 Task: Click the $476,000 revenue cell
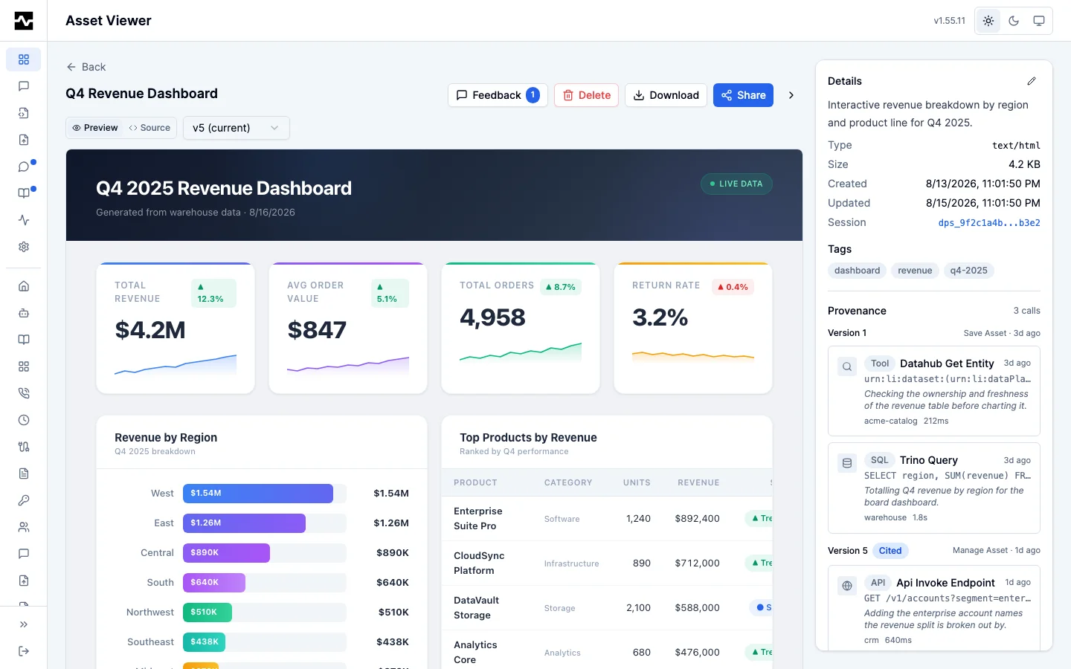point(697,653)
